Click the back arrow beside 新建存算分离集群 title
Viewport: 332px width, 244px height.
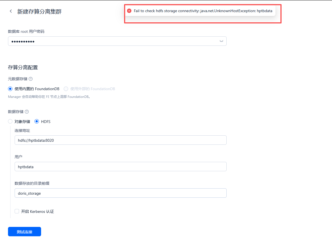[10, 12]
